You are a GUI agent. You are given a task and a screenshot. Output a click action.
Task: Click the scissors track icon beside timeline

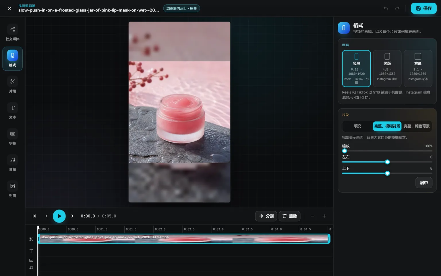[31, 239]
